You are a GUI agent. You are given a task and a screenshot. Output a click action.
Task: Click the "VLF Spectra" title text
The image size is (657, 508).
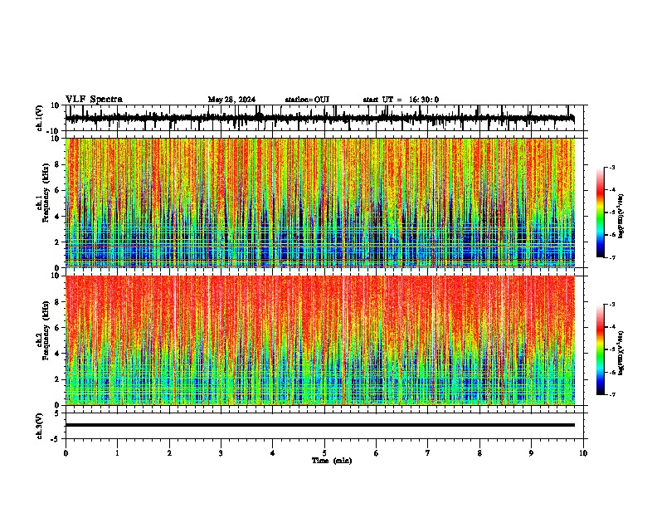click(x=94, y=100)
